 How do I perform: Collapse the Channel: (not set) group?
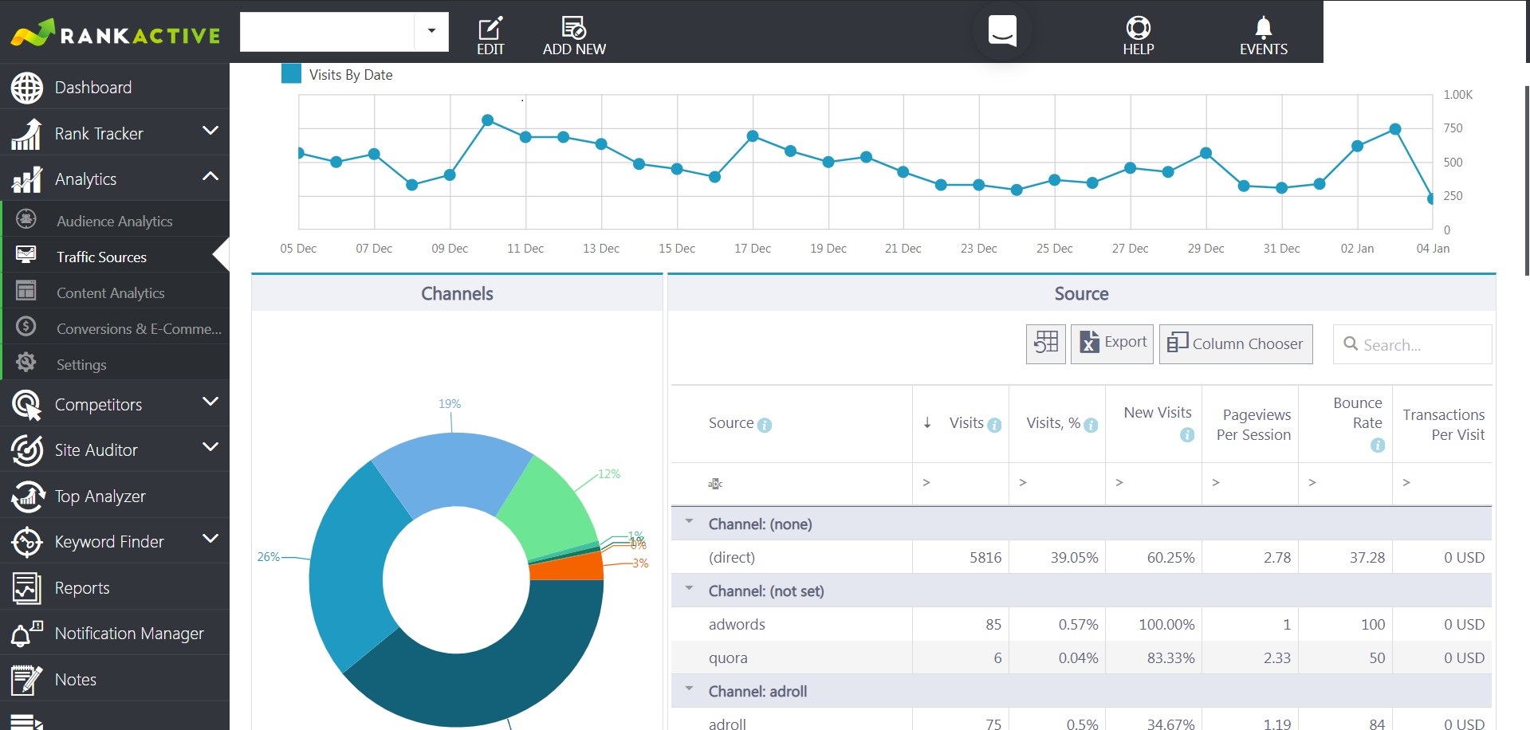point(689,588)
